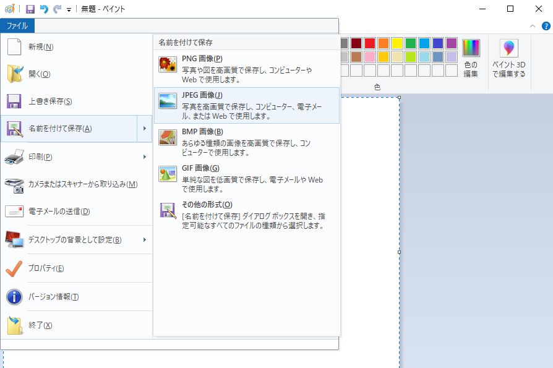The height and width of the screenshot is (368, 553).
Task: Click the canvas right-edge resize handle
Action: pos(399,252)
